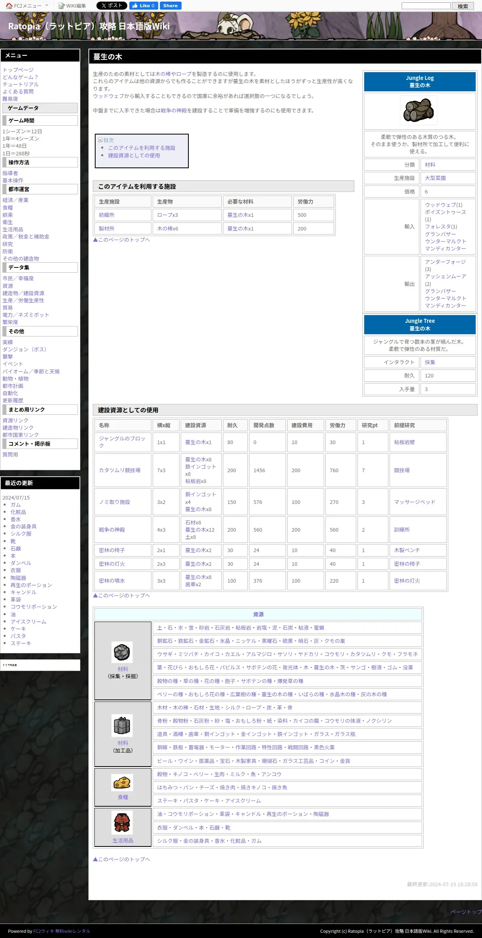
Task: Open ウッドウェブ link in the description
Action: (x=108, y=96)
